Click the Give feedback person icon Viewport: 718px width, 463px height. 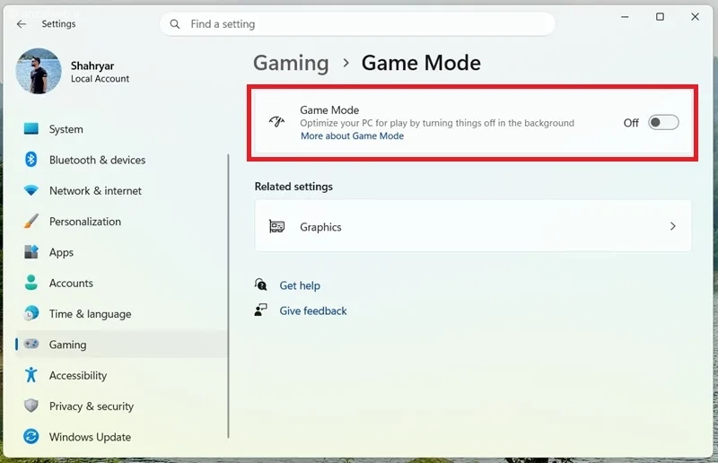coord(260,310)
